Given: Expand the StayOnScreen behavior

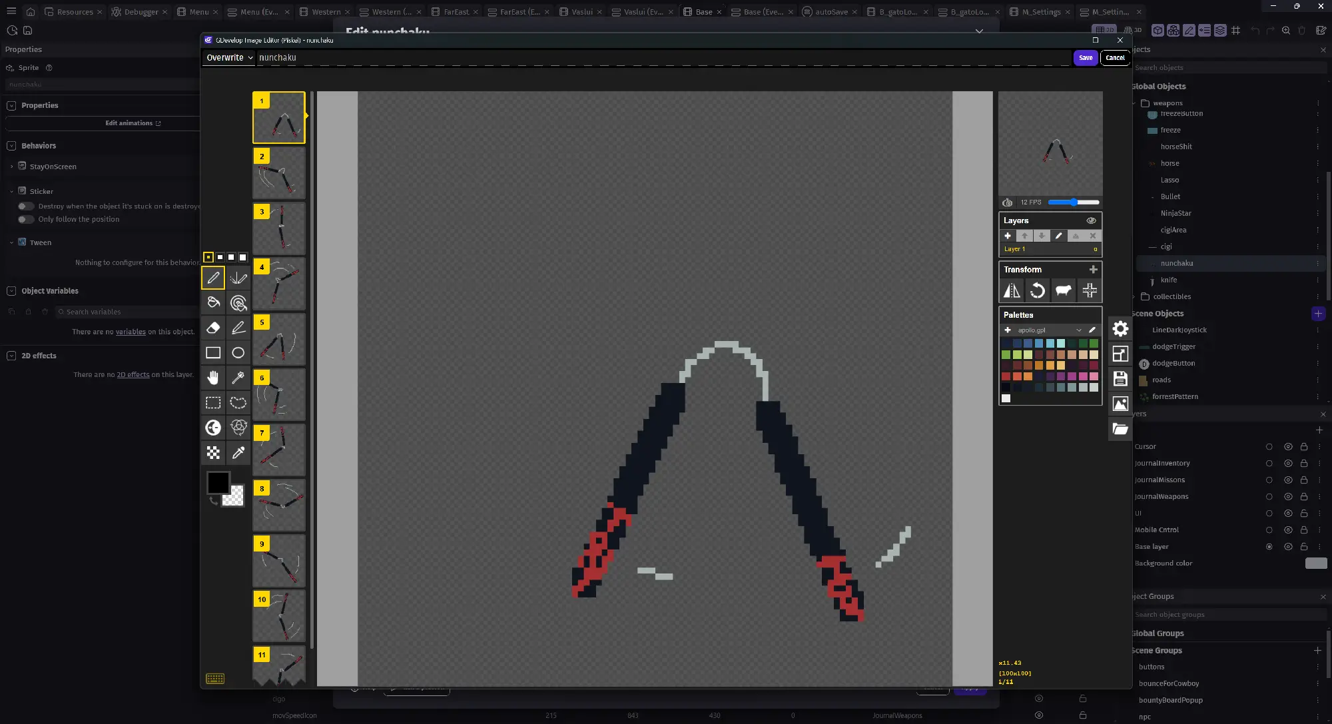Looking at the screenshot, I should pos(11,167).
